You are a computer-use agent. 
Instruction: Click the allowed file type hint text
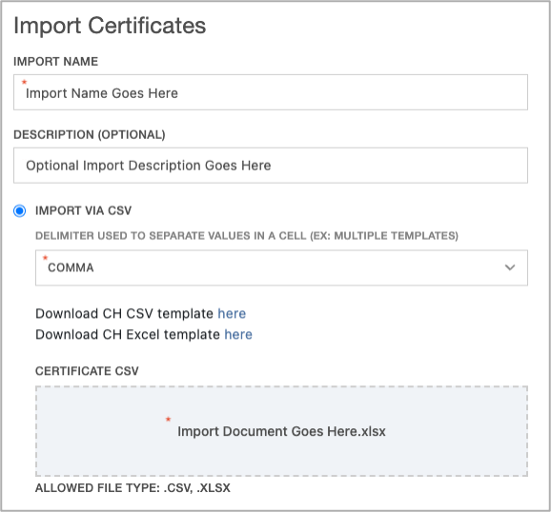[133, 488]
